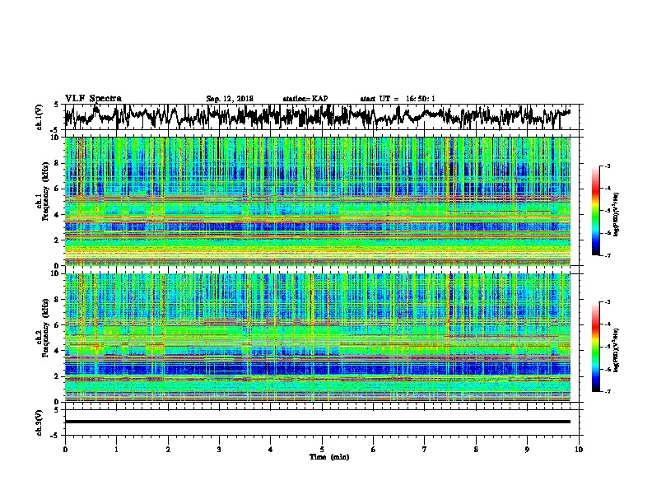The image size is (652, 504).
Task: Click the "7" tick label on the time axis
Action: point(425,450)
